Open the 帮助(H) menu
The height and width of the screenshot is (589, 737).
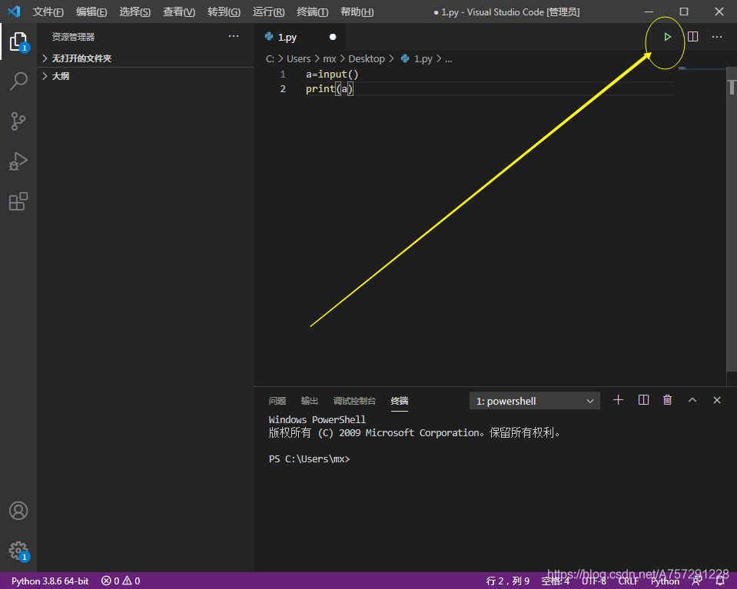pos(357,12)
